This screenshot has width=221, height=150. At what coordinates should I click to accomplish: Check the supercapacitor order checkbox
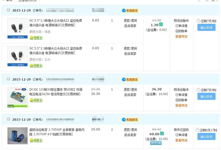8,120
